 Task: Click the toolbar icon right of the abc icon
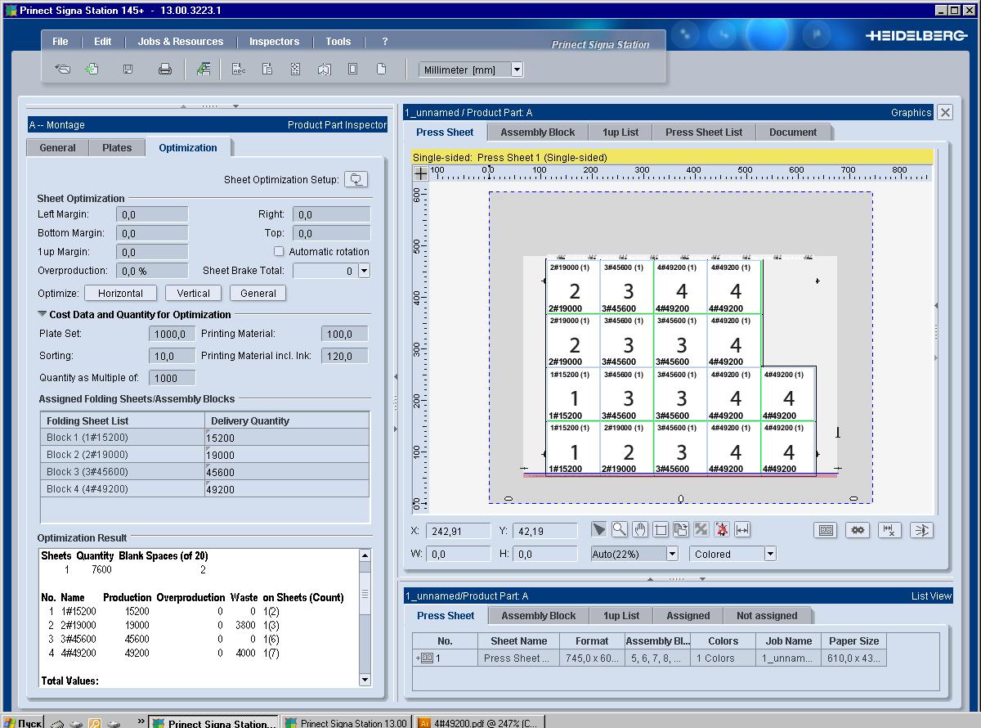(267, 70)
